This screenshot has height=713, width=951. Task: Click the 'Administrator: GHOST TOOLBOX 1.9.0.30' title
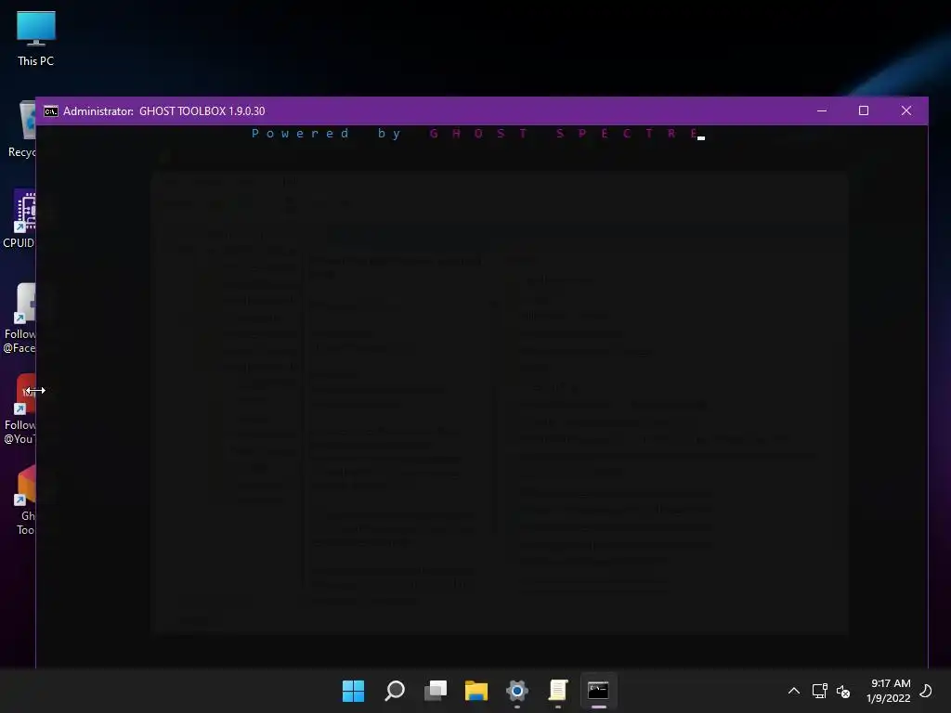(164, 111)
